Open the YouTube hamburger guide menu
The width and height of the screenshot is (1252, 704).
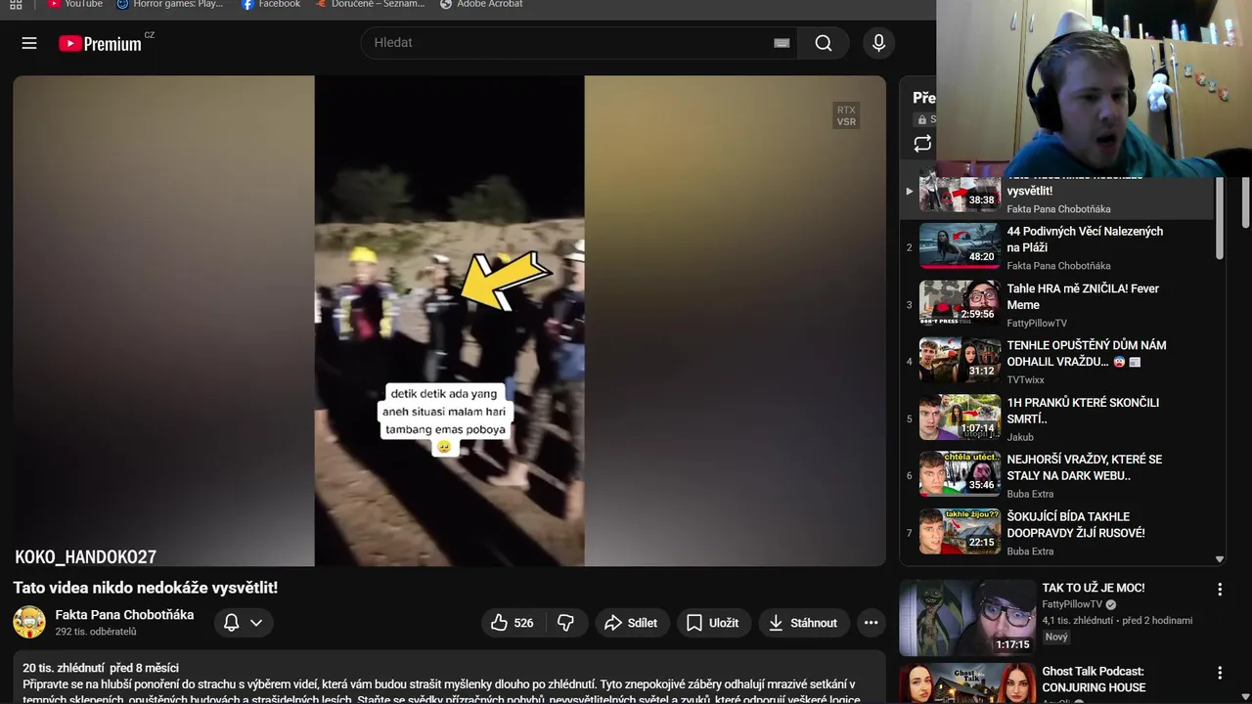[29, 43]
